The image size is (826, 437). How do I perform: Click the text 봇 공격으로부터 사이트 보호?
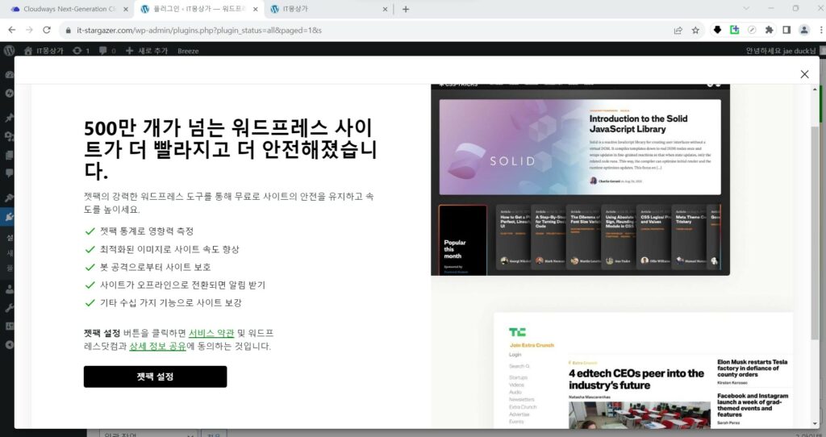point(156,267)
